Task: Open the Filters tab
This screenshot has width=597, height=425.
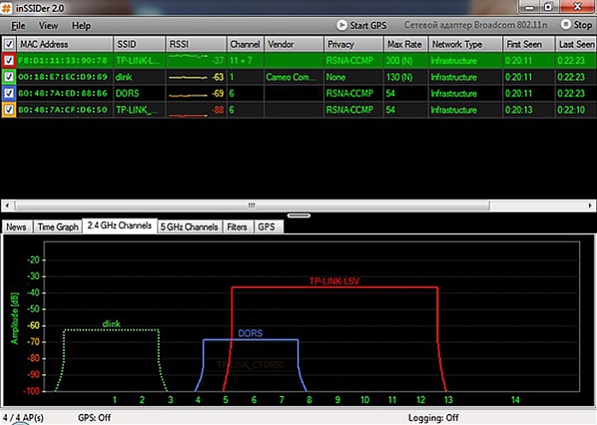Action: pos(237,227)
